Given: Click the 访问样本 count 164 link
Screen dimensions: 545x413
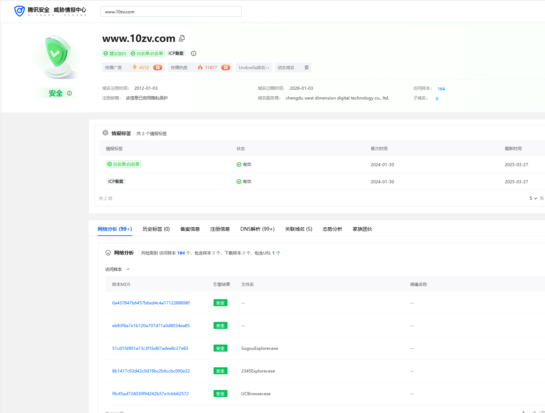Looking at the screenshot, I should click(441, 89).
